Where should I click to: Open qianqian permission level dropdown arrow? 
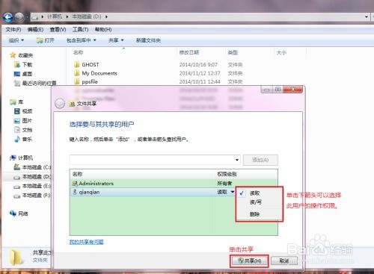(x=233, y=192)
